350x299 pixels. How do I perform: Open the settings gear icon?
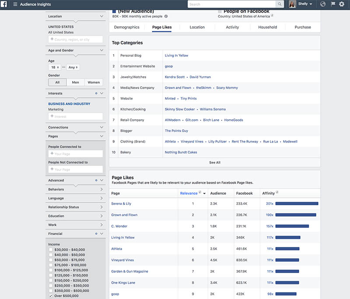[343, 4]
